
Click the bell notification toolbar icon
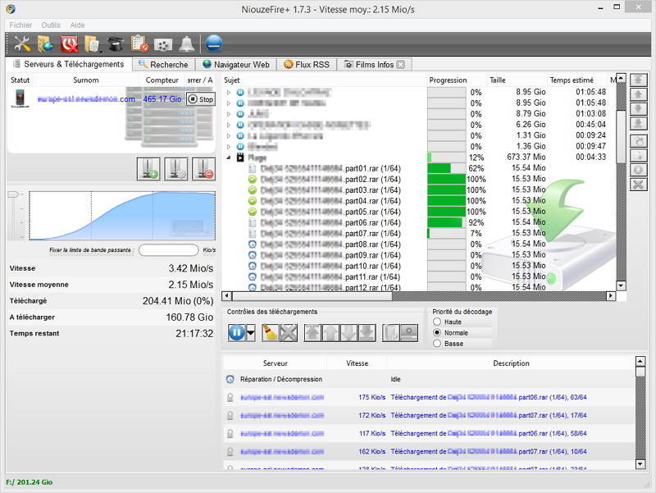pos(187,44)
